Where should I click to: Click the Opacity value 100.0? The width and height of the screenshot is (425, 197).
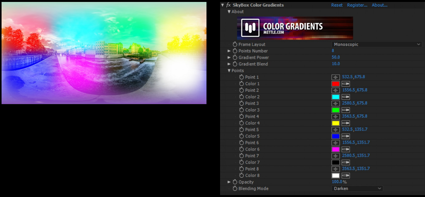coord(337,182)
